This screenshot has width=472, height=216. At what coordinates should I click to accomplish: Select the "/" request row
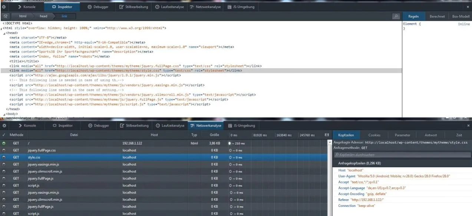[164, 143]
